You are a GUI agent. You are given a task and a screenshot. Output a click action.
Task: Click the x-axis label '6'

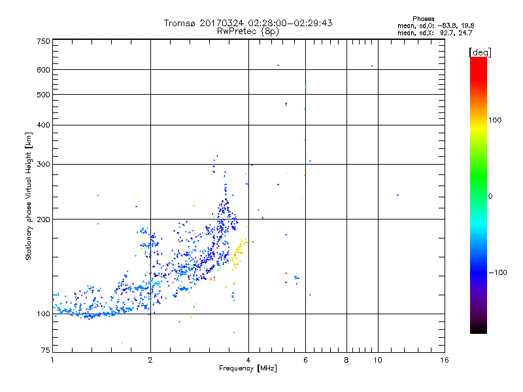coord(305,360)
